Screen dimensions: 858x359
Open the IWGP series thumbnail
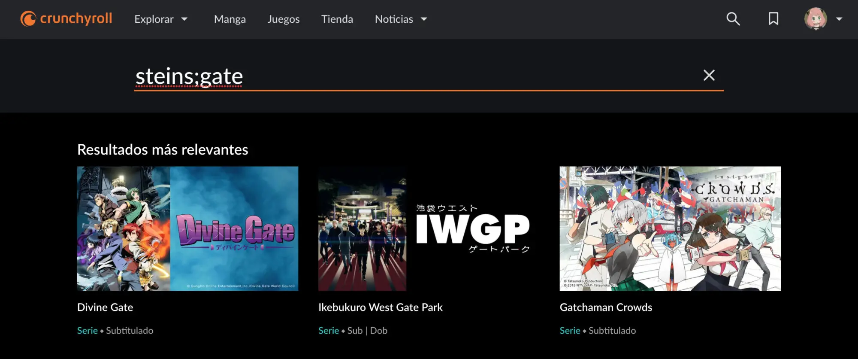point(429,228)
